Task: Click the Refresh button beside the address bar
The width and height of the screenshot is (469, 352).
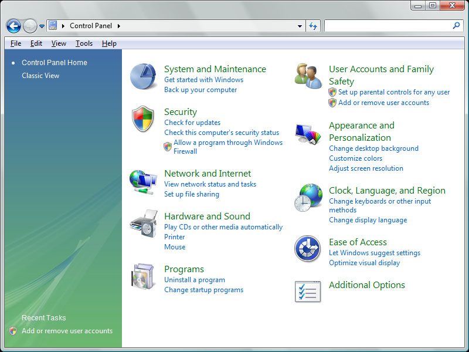Action: click(313, 26)
